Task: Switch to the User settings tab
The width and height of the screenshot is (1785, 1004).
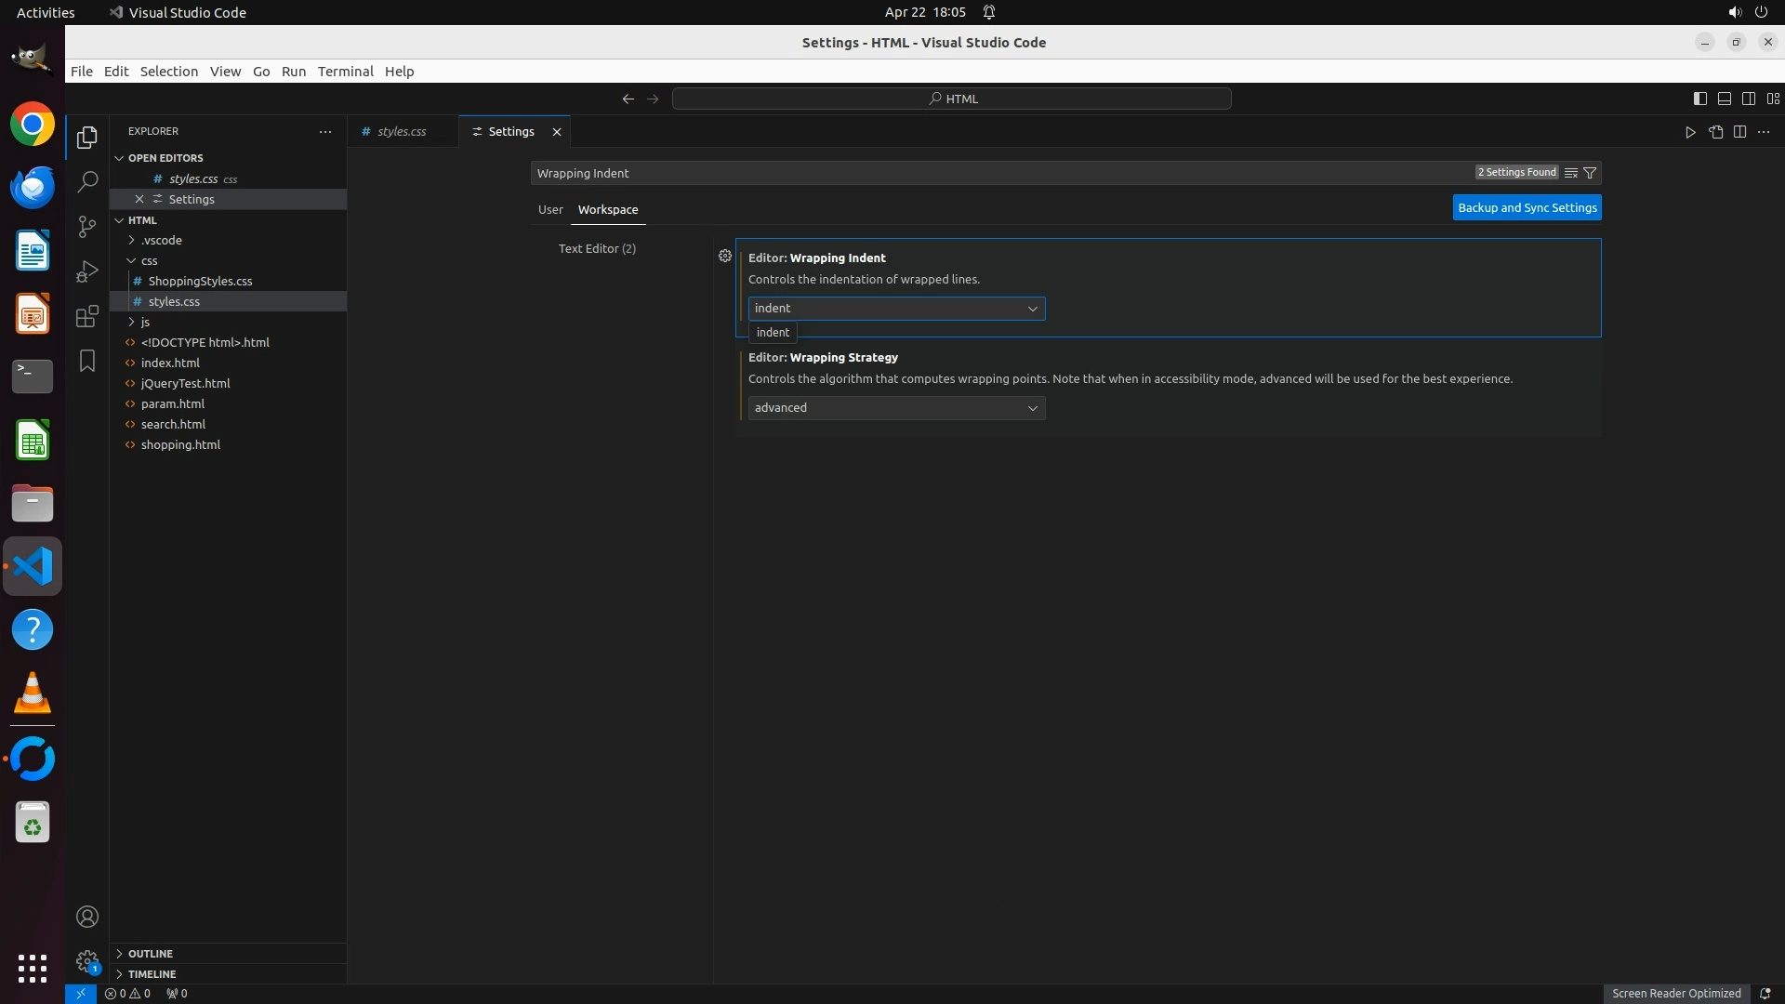Action: (550, 210)
